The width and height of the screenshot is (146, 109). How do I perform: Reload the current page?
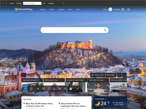pyautogui.click(x=19, y=3)
